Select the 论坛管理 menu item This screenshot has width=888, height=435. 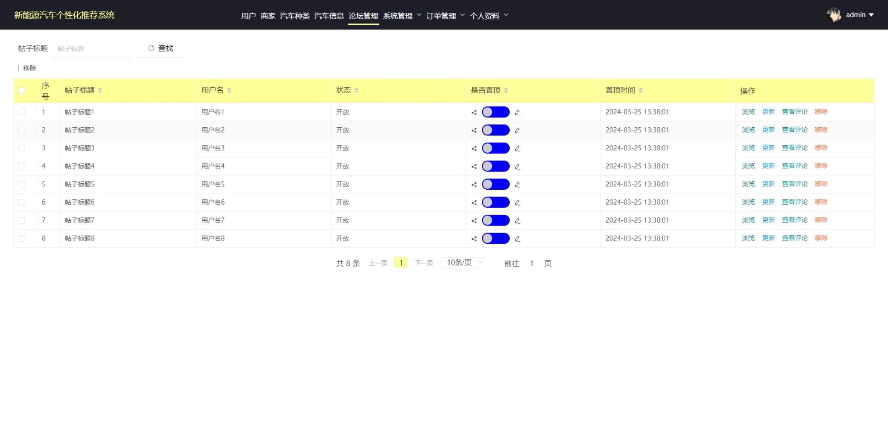[363, 16]
